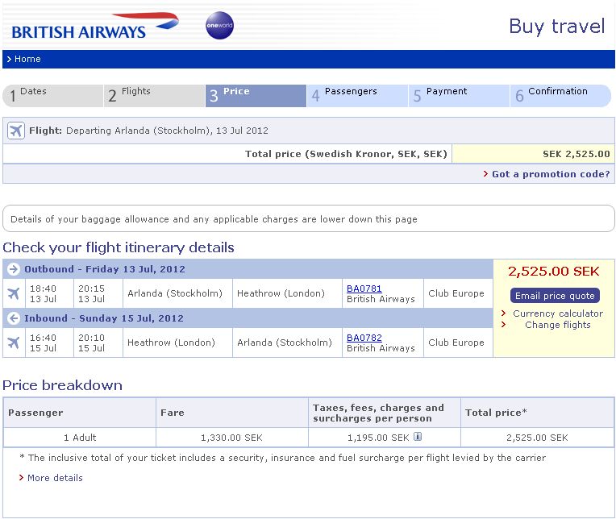This screenshot has height=519, width=616.
Task: Expand More details under price breakdown
Action: point(55,478)
